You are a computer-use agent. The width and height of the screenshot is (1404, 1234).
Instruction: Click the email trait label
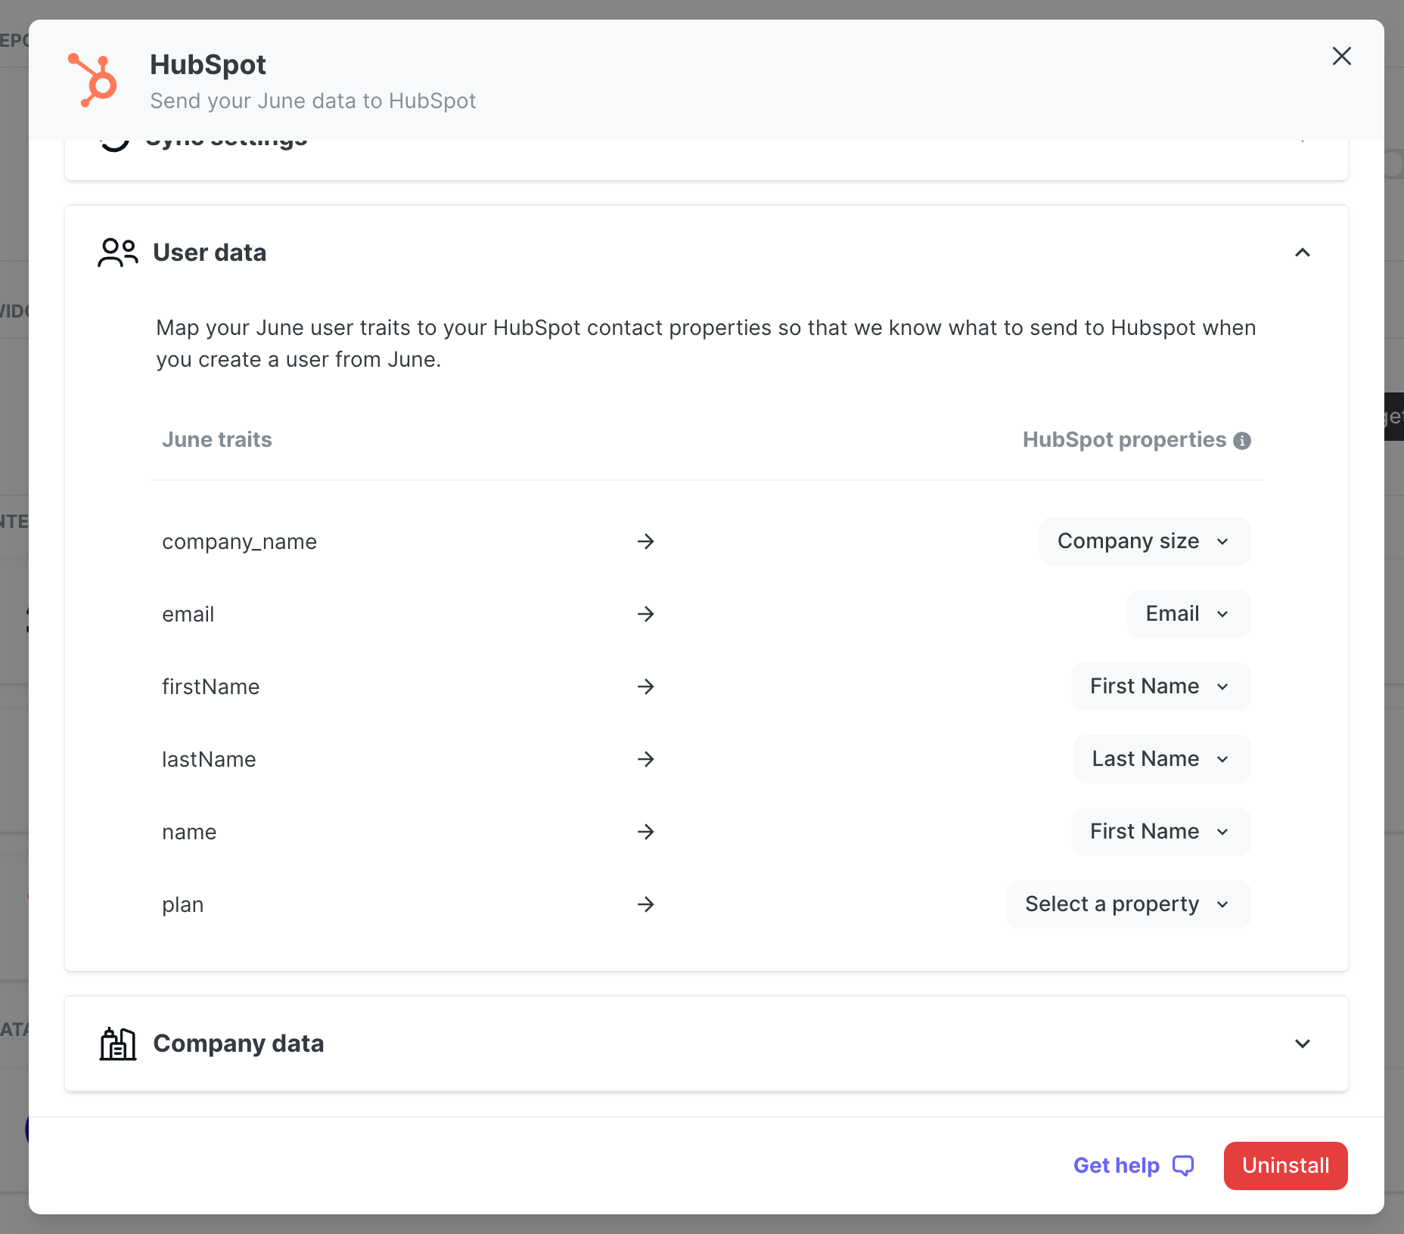pyautogui.click(x=188, y=614)
